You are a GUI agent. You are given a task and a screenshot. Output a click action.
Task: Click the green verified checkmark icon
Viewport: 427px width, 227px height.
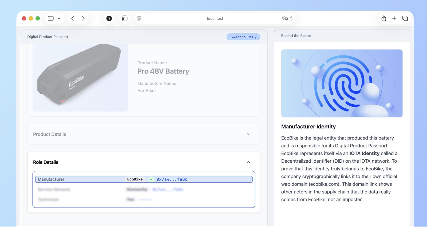tap(151, 179)
